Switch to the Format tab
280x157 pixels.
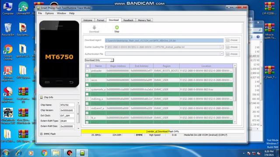click(x=100, y=20)
